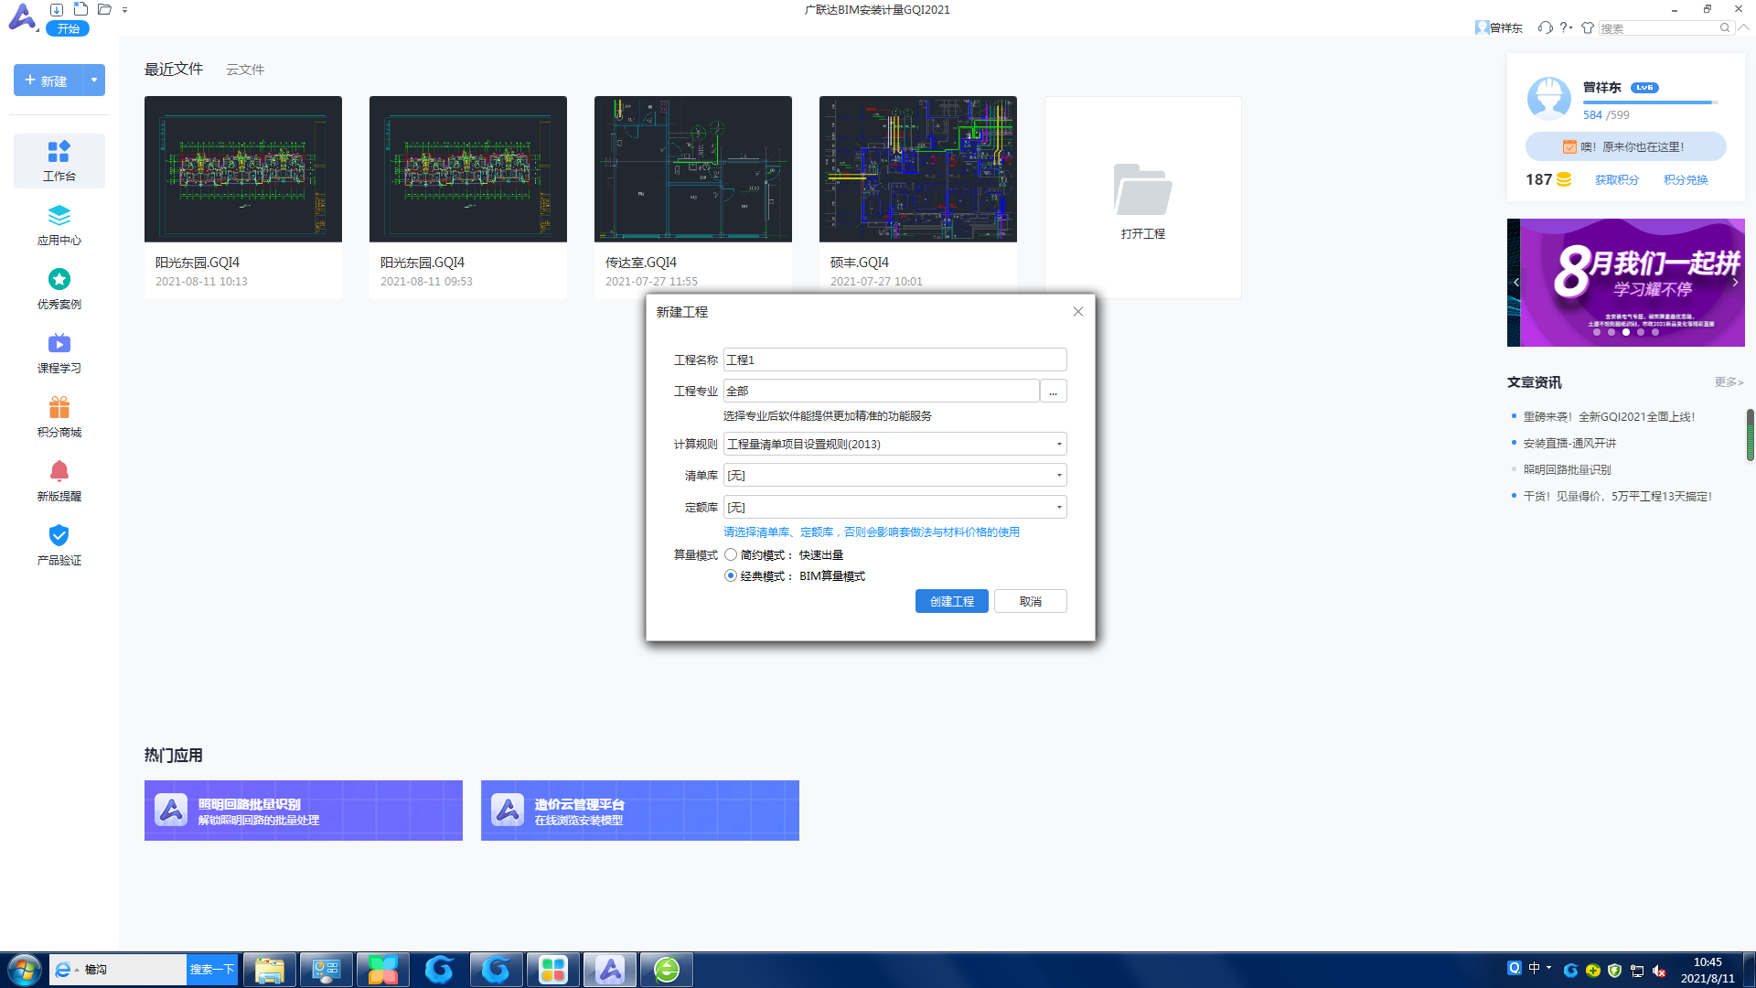Click the new file icon in the quick toolbar
Image resolution: width=1756 pixels, height=988 pixels.
(x=80, y=9)
